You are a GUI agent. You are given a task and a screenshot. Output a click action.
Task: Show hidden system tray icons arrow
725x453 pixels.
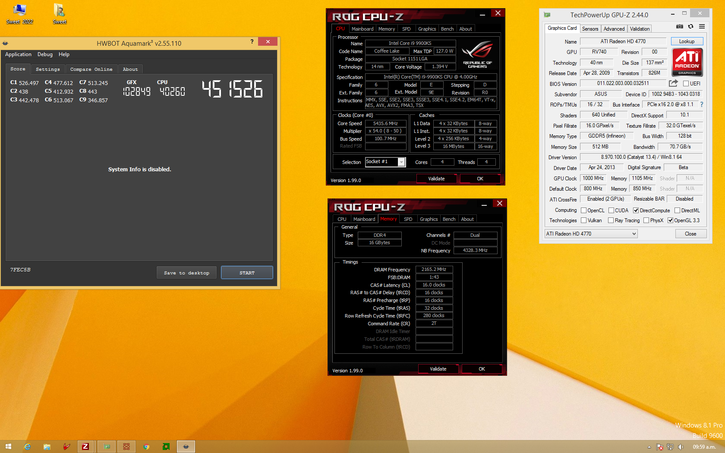tap(649, 447)
